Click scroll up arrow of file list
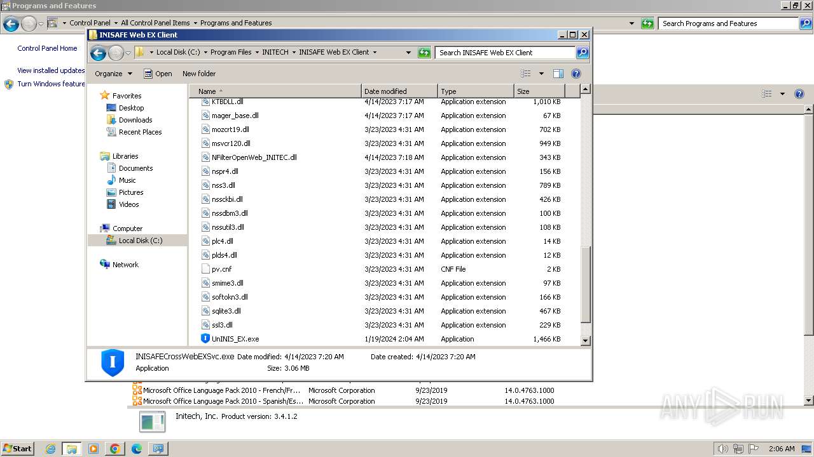Viewport: 814px width, 457px height. (586, 89)
